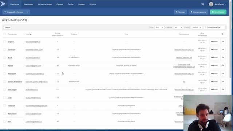Click the Импортировать button
Image resolution: width=233 pixels, height=131 pixels.
click(x=198, y=12)
